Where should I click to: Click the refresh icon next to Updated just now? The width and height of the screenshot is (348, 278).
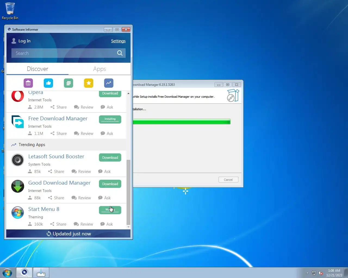(49, 234)
